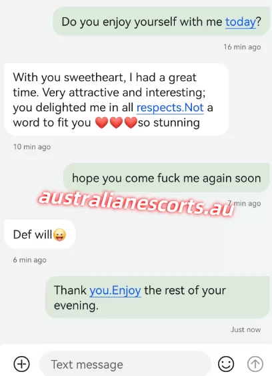Select the green outgoing bubble ending 'again soon'
This screenshot has height=376, width=272.
[x=166, y=178]
